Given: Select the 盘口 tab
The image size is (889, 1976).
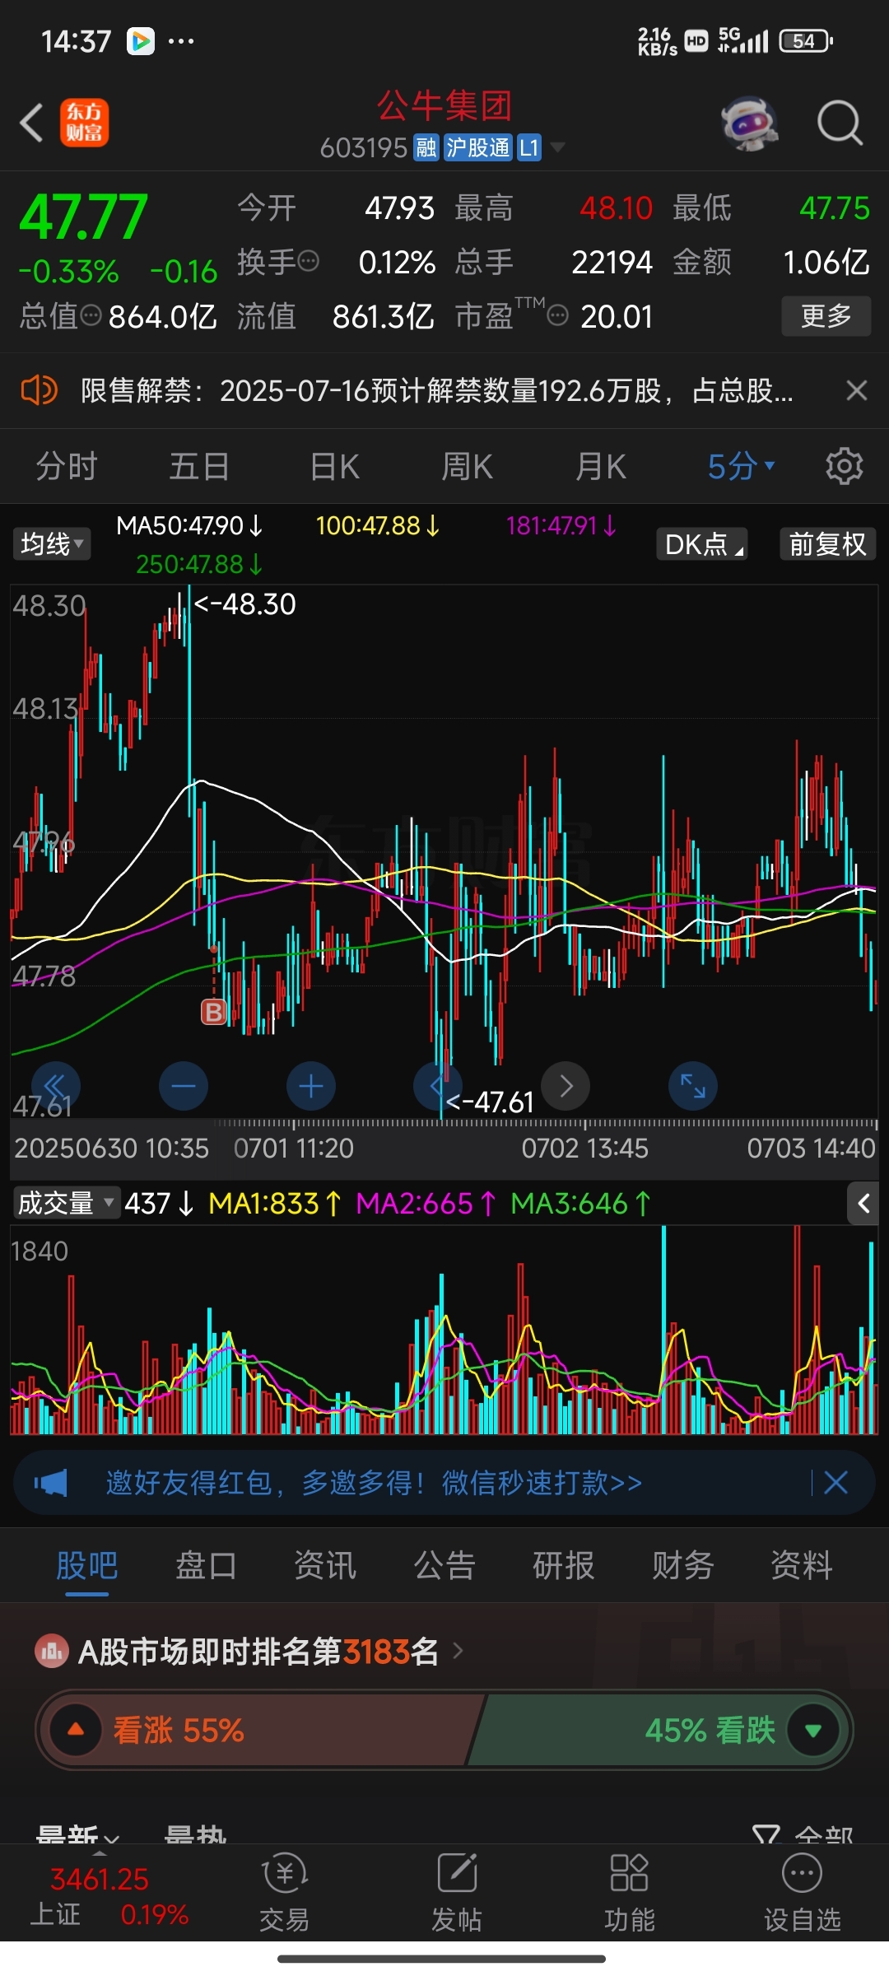Looking at the screenshot, I should click(x=206, y=1565).
